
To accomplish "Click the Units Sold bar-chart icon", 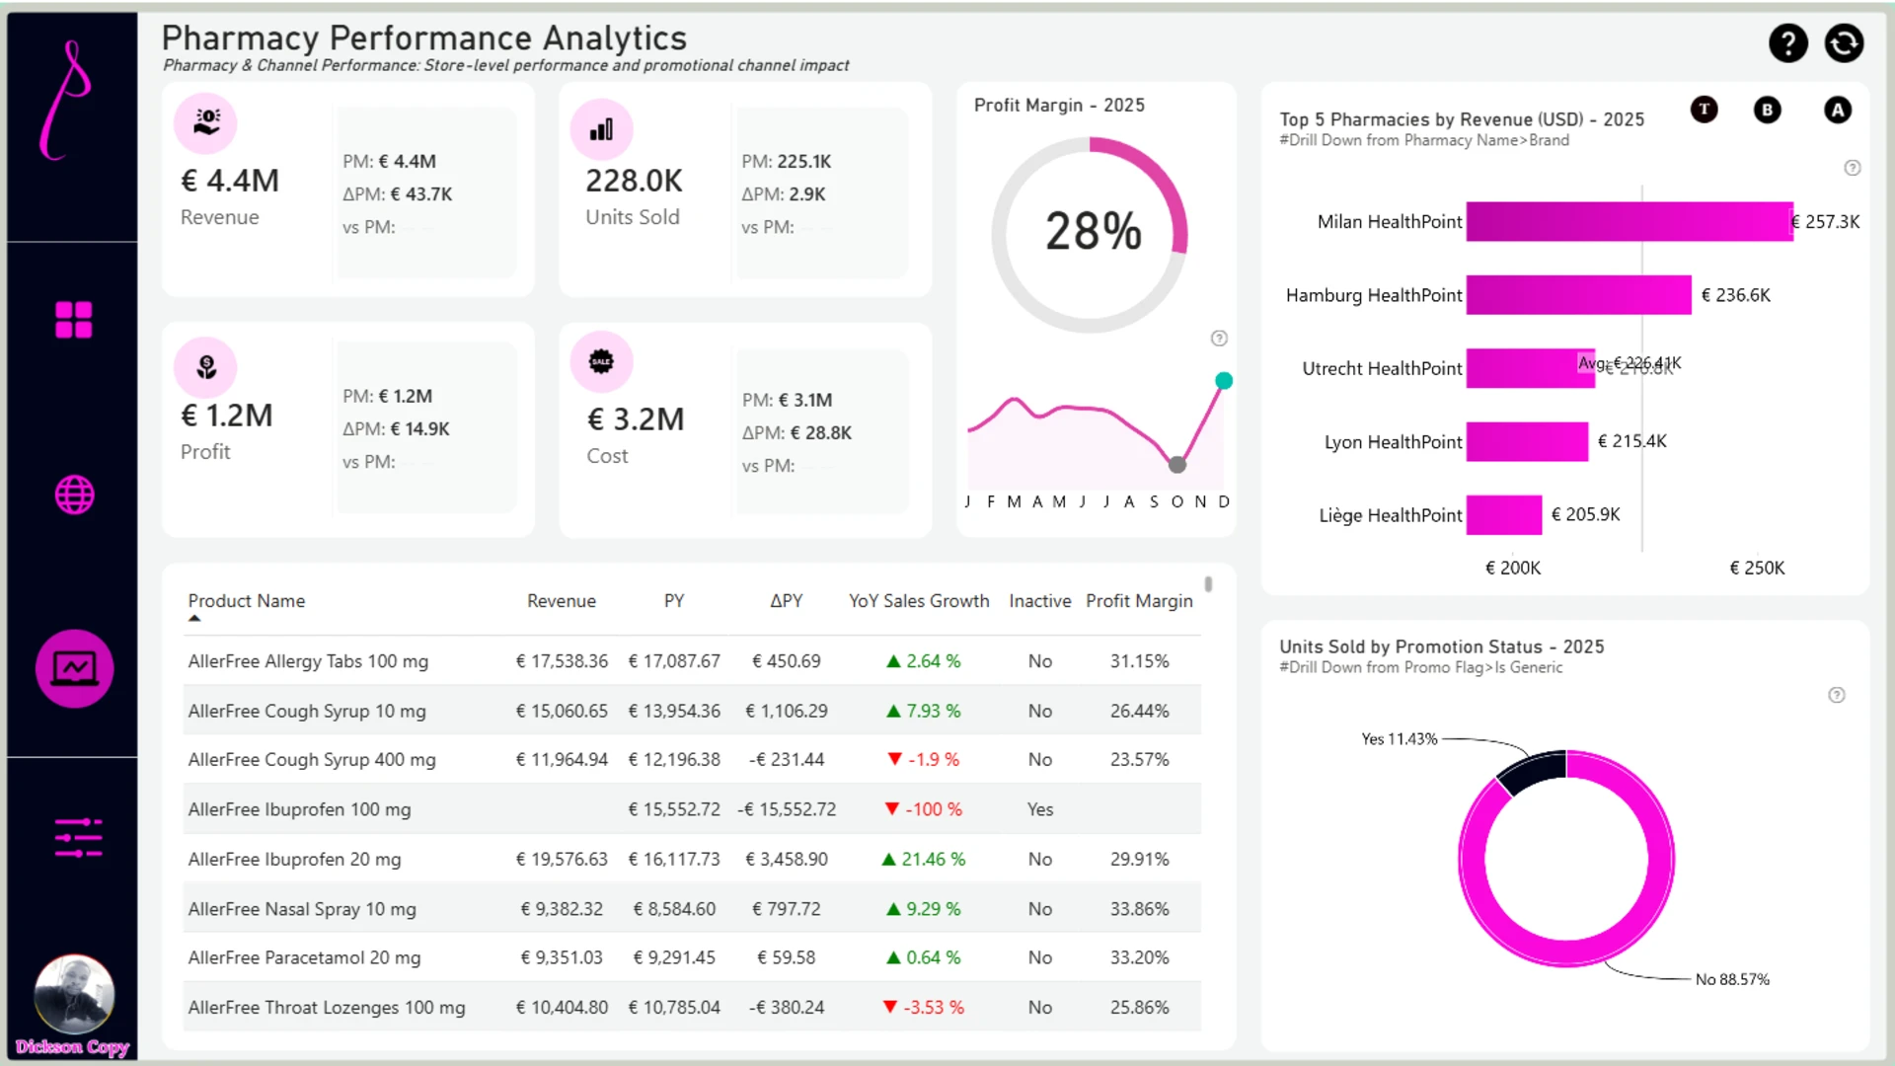I will pos(601,129).
